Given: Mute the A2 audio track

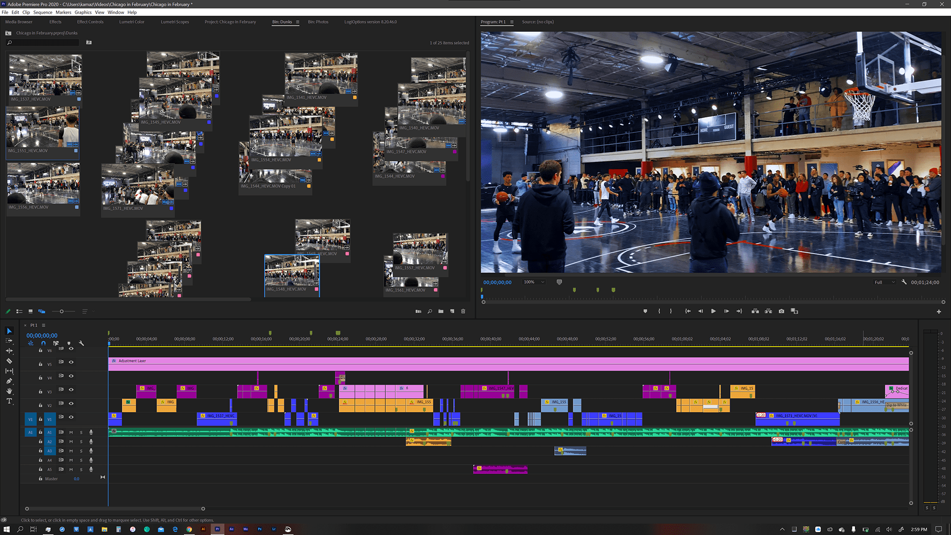Looking at the screenshot, I should [71, 441].
